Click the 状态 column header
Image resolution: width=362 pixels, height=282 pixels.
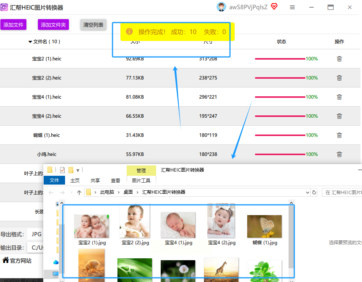point(281,42)
